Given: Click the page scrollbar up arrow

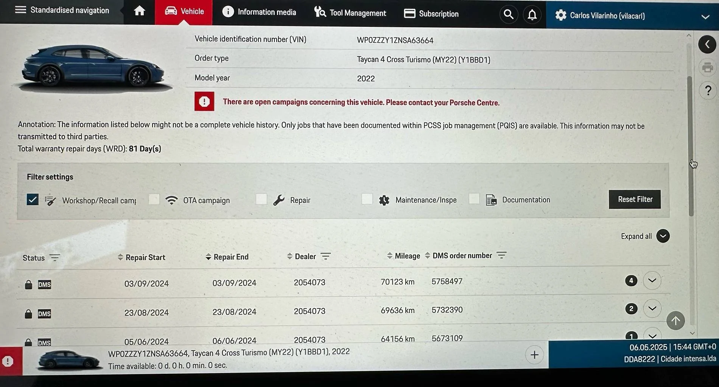Looking at the screenshot, I should tap(689, 35).
